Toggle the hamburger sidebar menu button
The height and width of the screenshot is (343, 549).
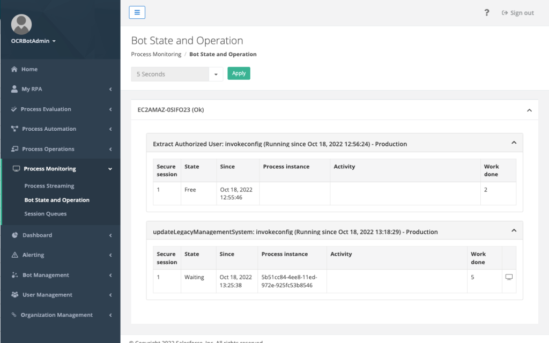point(137,13)
